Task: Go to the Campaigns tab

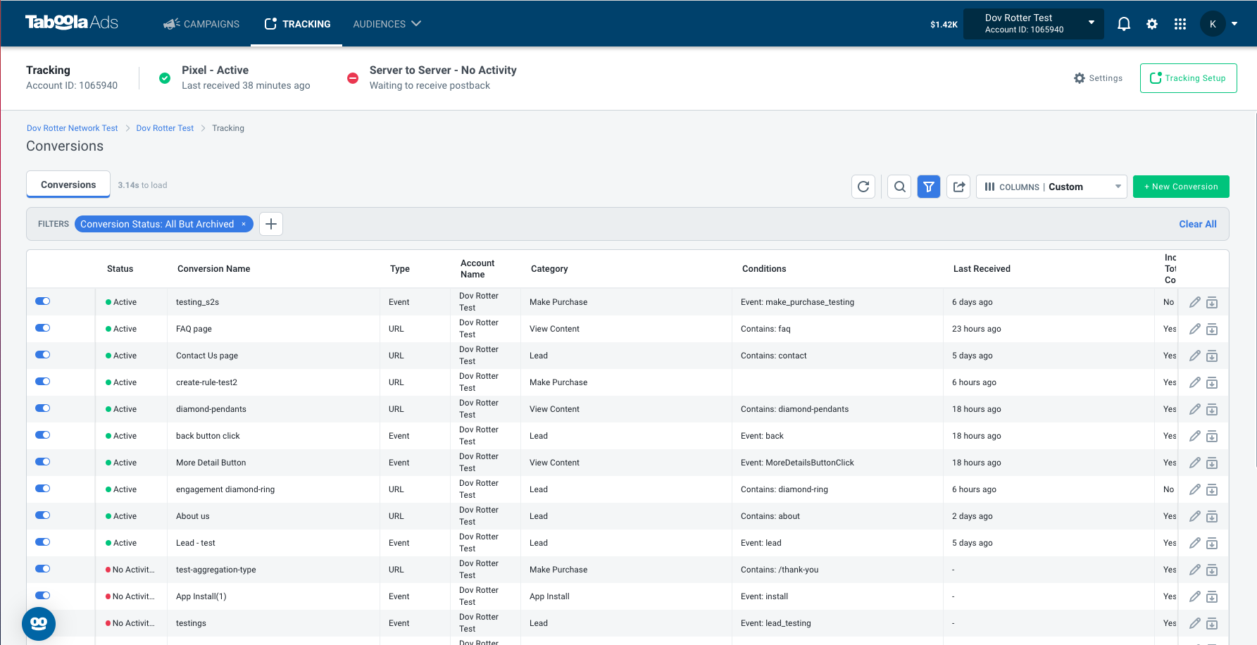Action: 201,24
